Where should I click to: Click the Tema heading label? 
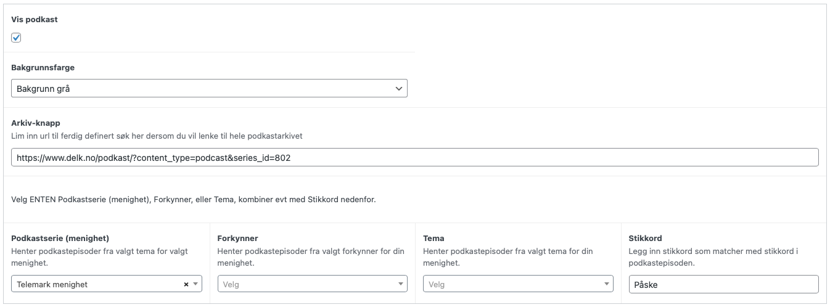tap(434, 238)
